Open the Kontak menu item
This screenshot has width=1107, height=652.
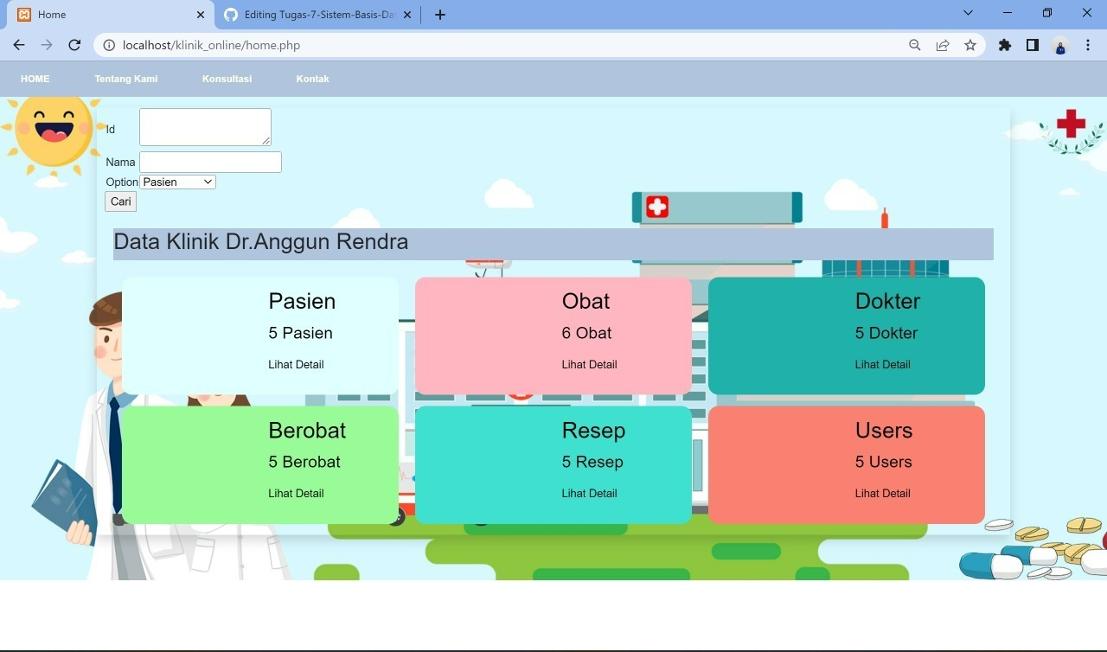312,79
